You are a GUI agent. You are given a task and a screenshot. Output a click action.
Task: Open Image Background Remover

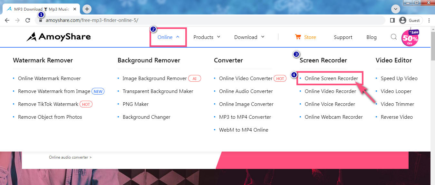pos(155,78)
